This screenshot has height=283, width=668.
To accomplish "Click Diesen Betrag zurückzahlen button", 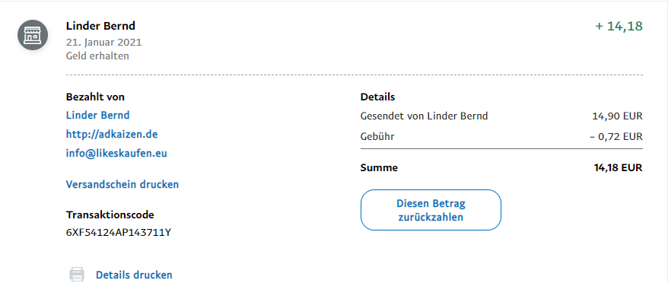I will pyautogui.click(x=431, y=210).
